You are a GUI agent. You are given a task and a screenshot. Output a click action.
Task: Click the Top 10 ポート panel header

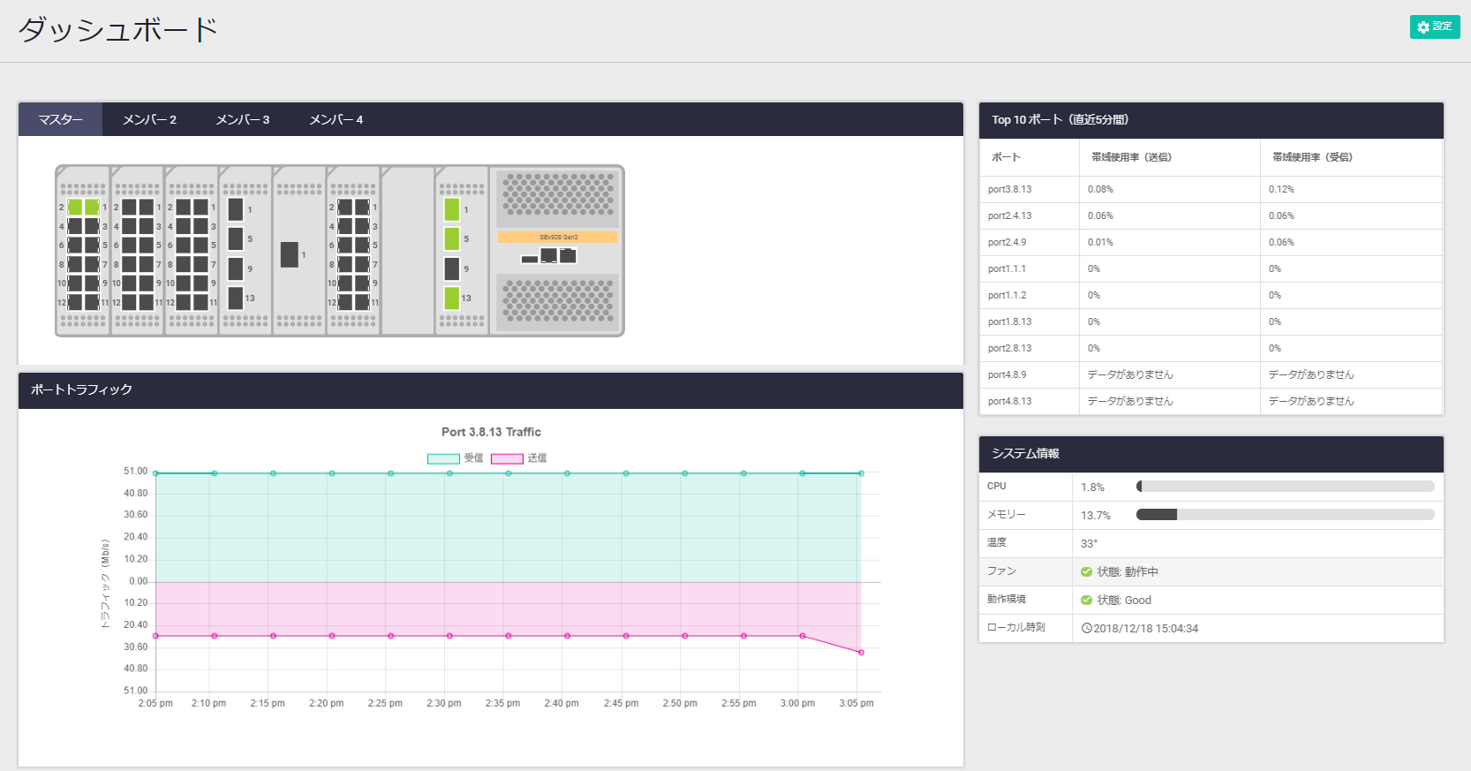coord(1211,120)
